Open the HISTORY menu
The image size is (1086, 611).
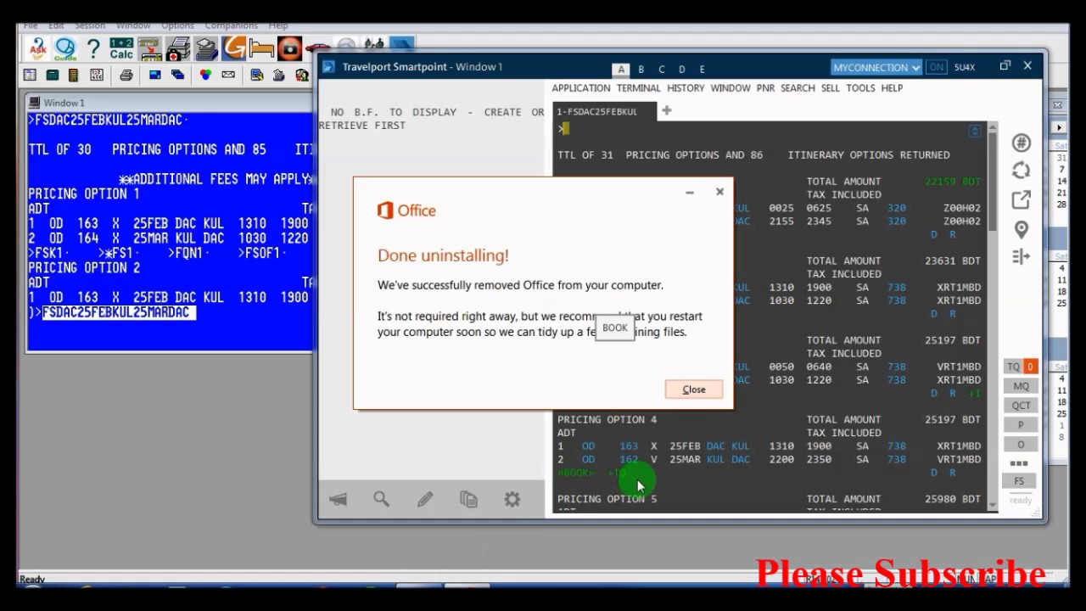[x=686, y=88]
